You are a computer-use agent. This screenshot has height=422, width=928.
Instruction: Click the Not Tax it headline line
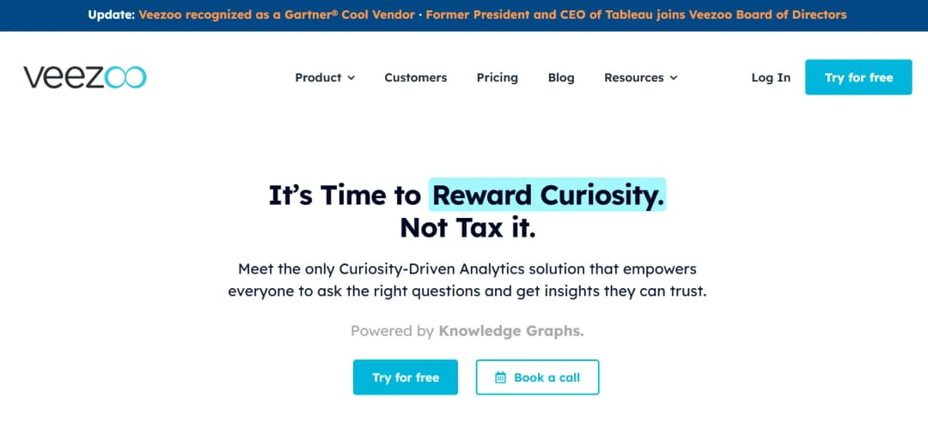coord(467,229)
